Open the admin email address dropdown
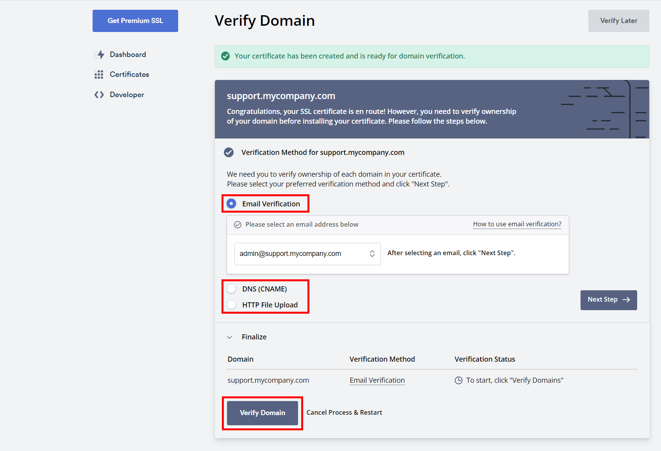This screenshot has width=661, height=451. (x=307, y=254)
